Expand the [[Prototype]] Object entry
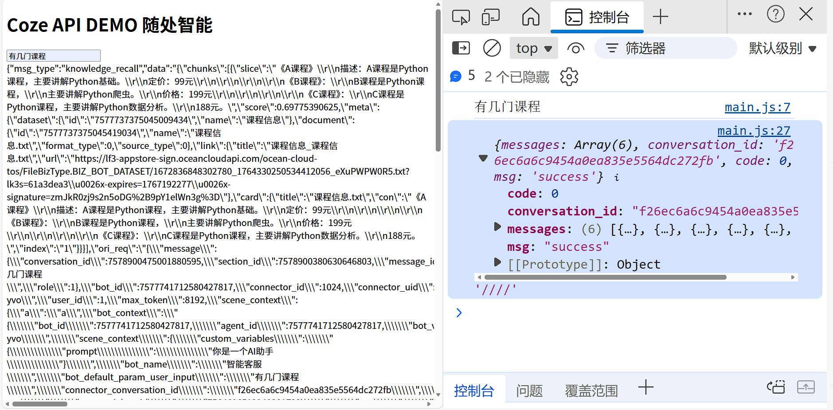833x410 pixels. point(497,262)
